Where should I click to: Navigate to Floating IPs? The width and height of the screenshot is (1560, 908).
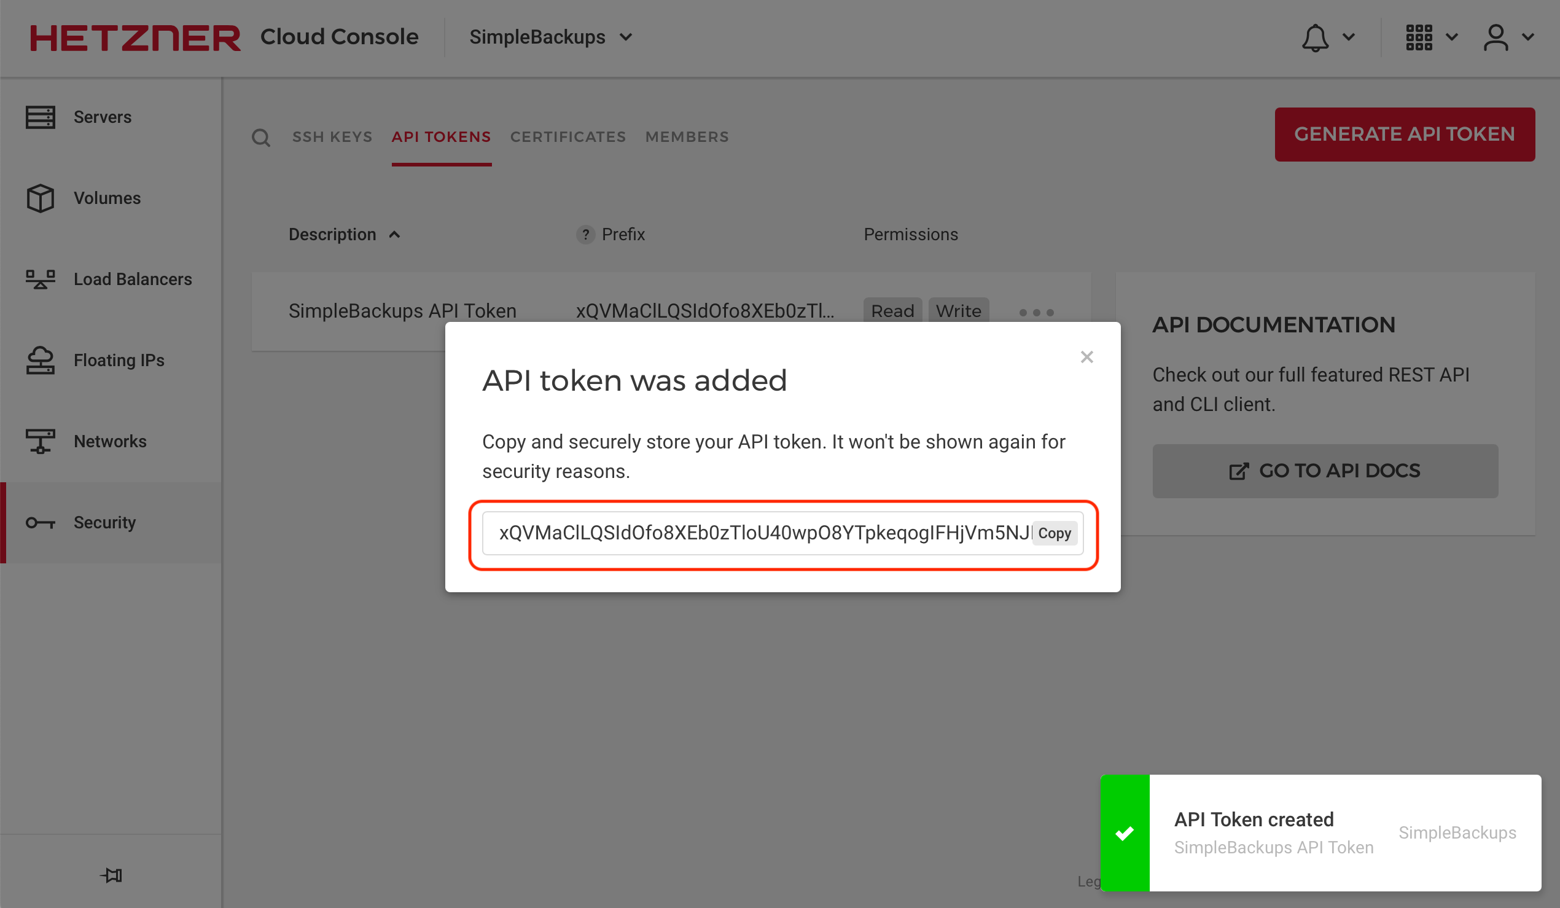(x=119, y=361)
